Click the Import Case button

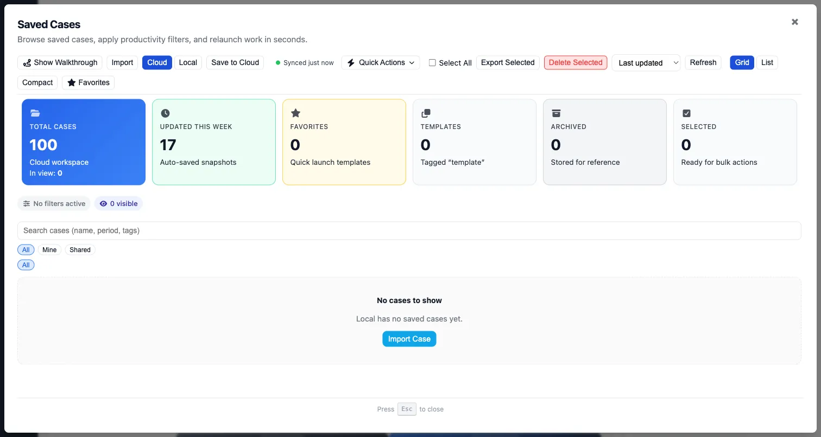(x=409, y=338)
